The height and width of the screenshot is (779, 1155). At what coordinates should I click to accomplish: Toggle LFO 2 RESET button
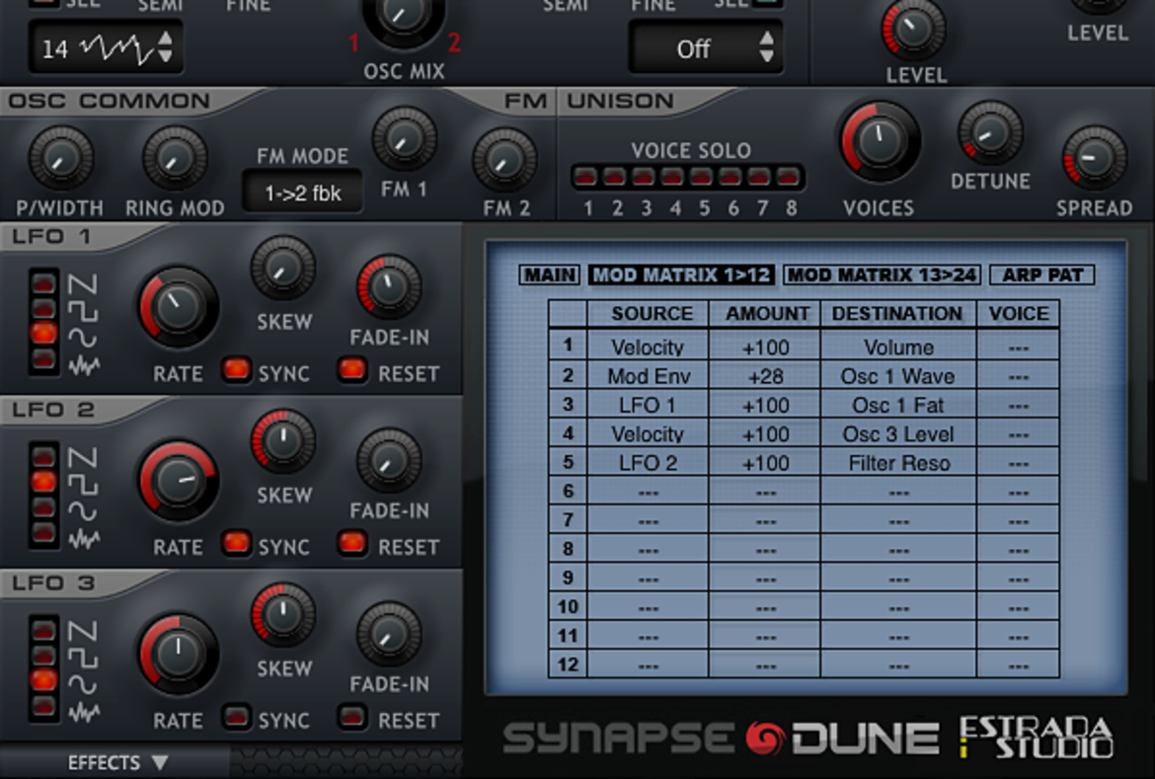[352, 543]
